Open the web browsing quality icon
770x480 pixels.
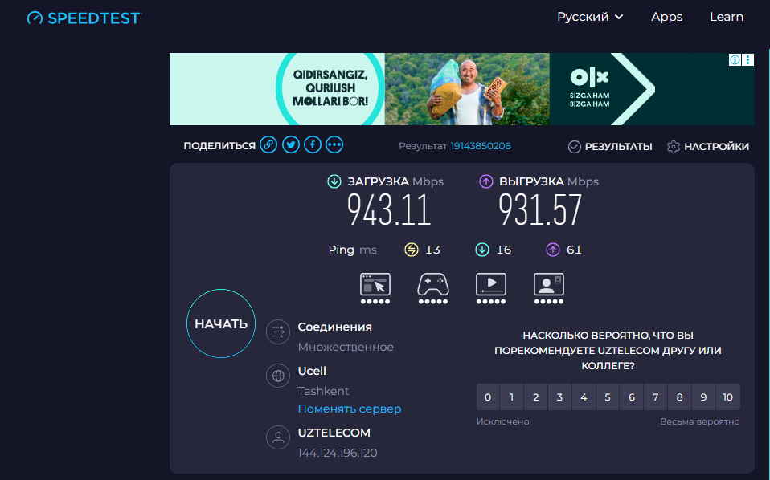click(375, 288)
